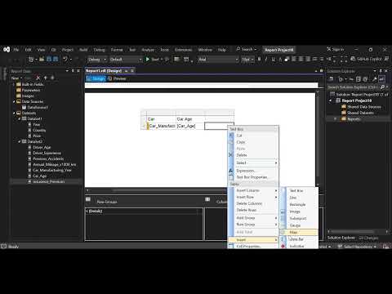Click the Undo icon in the toolbar

point(65,59)
